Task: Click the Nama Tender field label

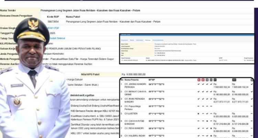Action: pyautogui.click(x=8, y=10)
